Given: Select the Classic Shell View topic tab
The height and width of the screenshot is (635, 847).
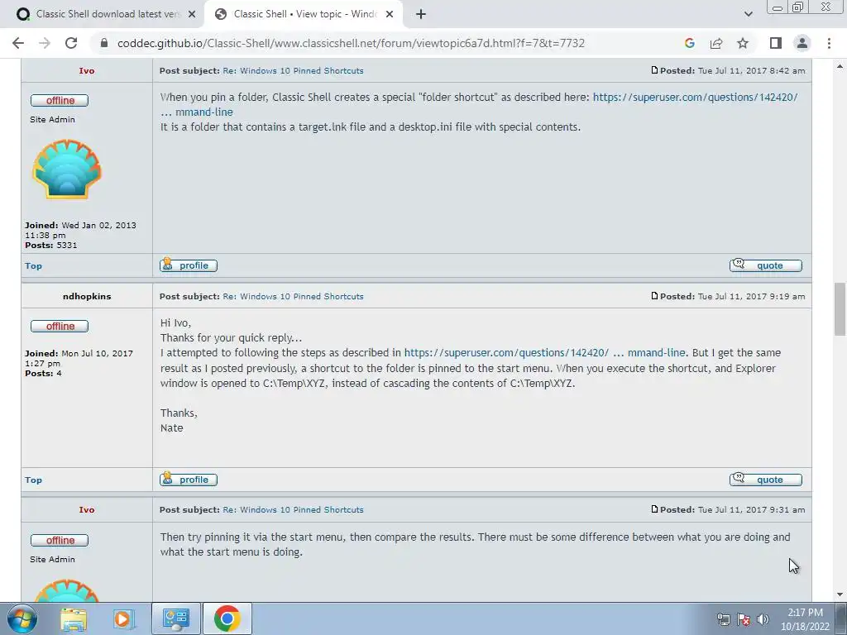Looking at the screenshot, I should pyautogui.click(x=303, y=14).
